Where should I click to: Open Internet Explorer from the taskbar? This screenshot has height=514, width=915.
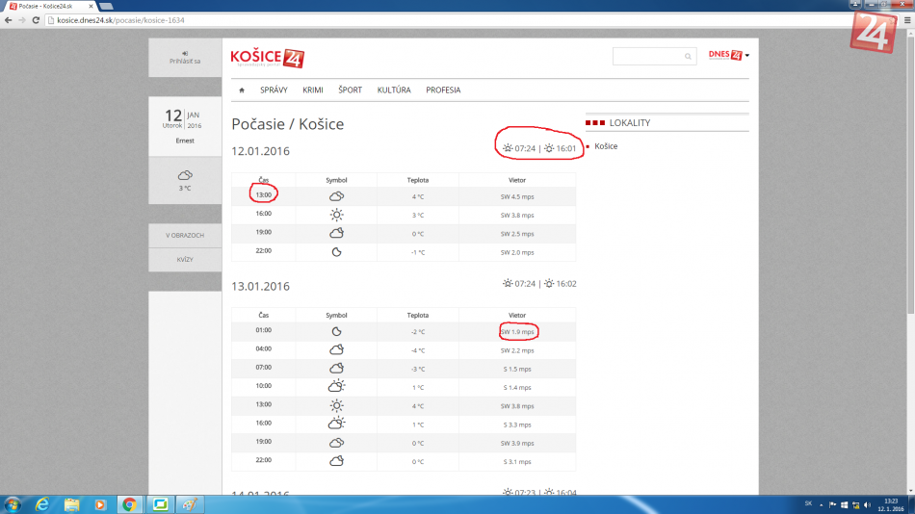click(42, 504)
